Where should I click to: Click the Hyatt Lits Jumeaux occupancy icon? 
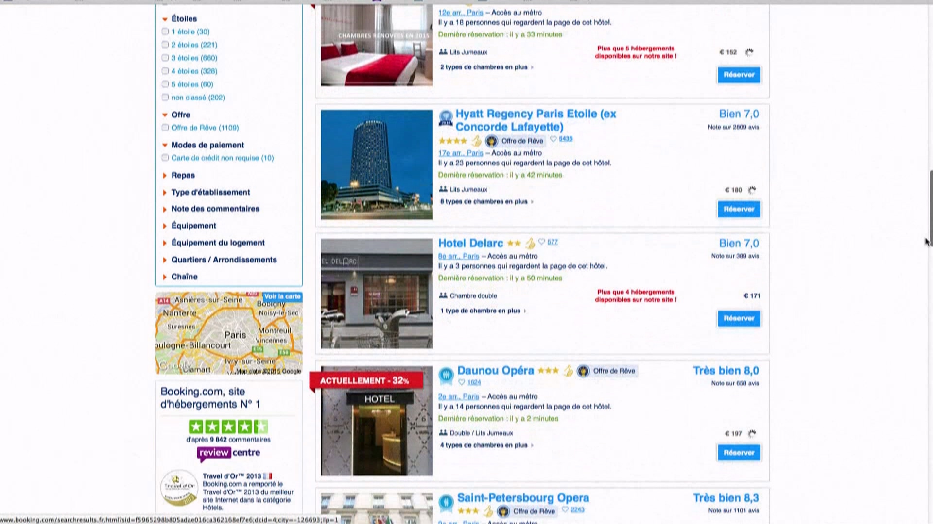pyautogui.click(x=443, y=189)
